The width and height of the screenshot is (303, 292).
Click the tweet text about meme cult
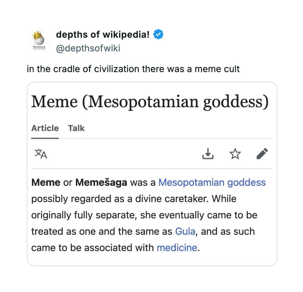(x=133, y=69)
